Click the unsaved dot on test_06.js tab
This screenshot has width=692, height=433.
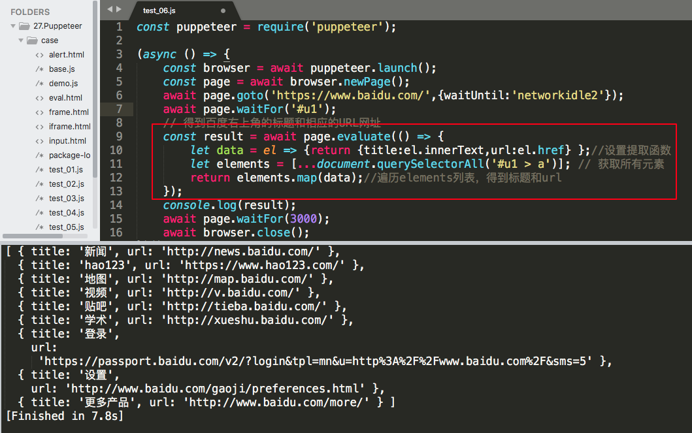[223, 10]
